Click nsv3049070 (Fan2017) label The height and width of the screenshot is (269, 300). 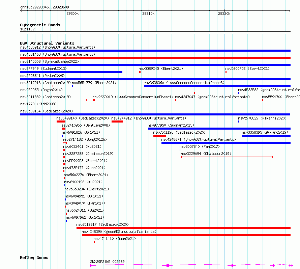click(85, 203)
